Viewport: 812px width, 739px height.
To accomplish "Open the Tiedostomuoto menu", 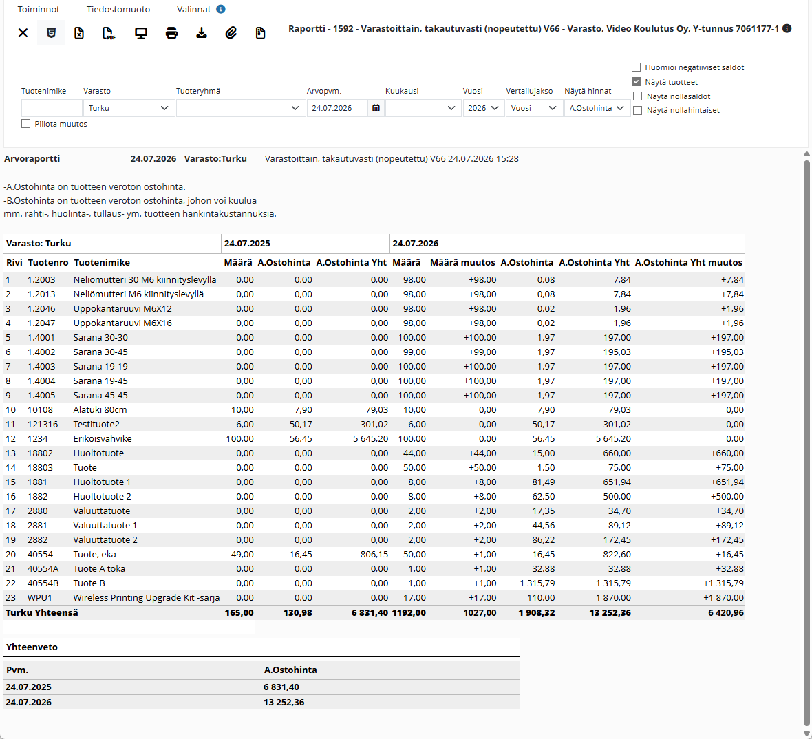I will (118, 10).
